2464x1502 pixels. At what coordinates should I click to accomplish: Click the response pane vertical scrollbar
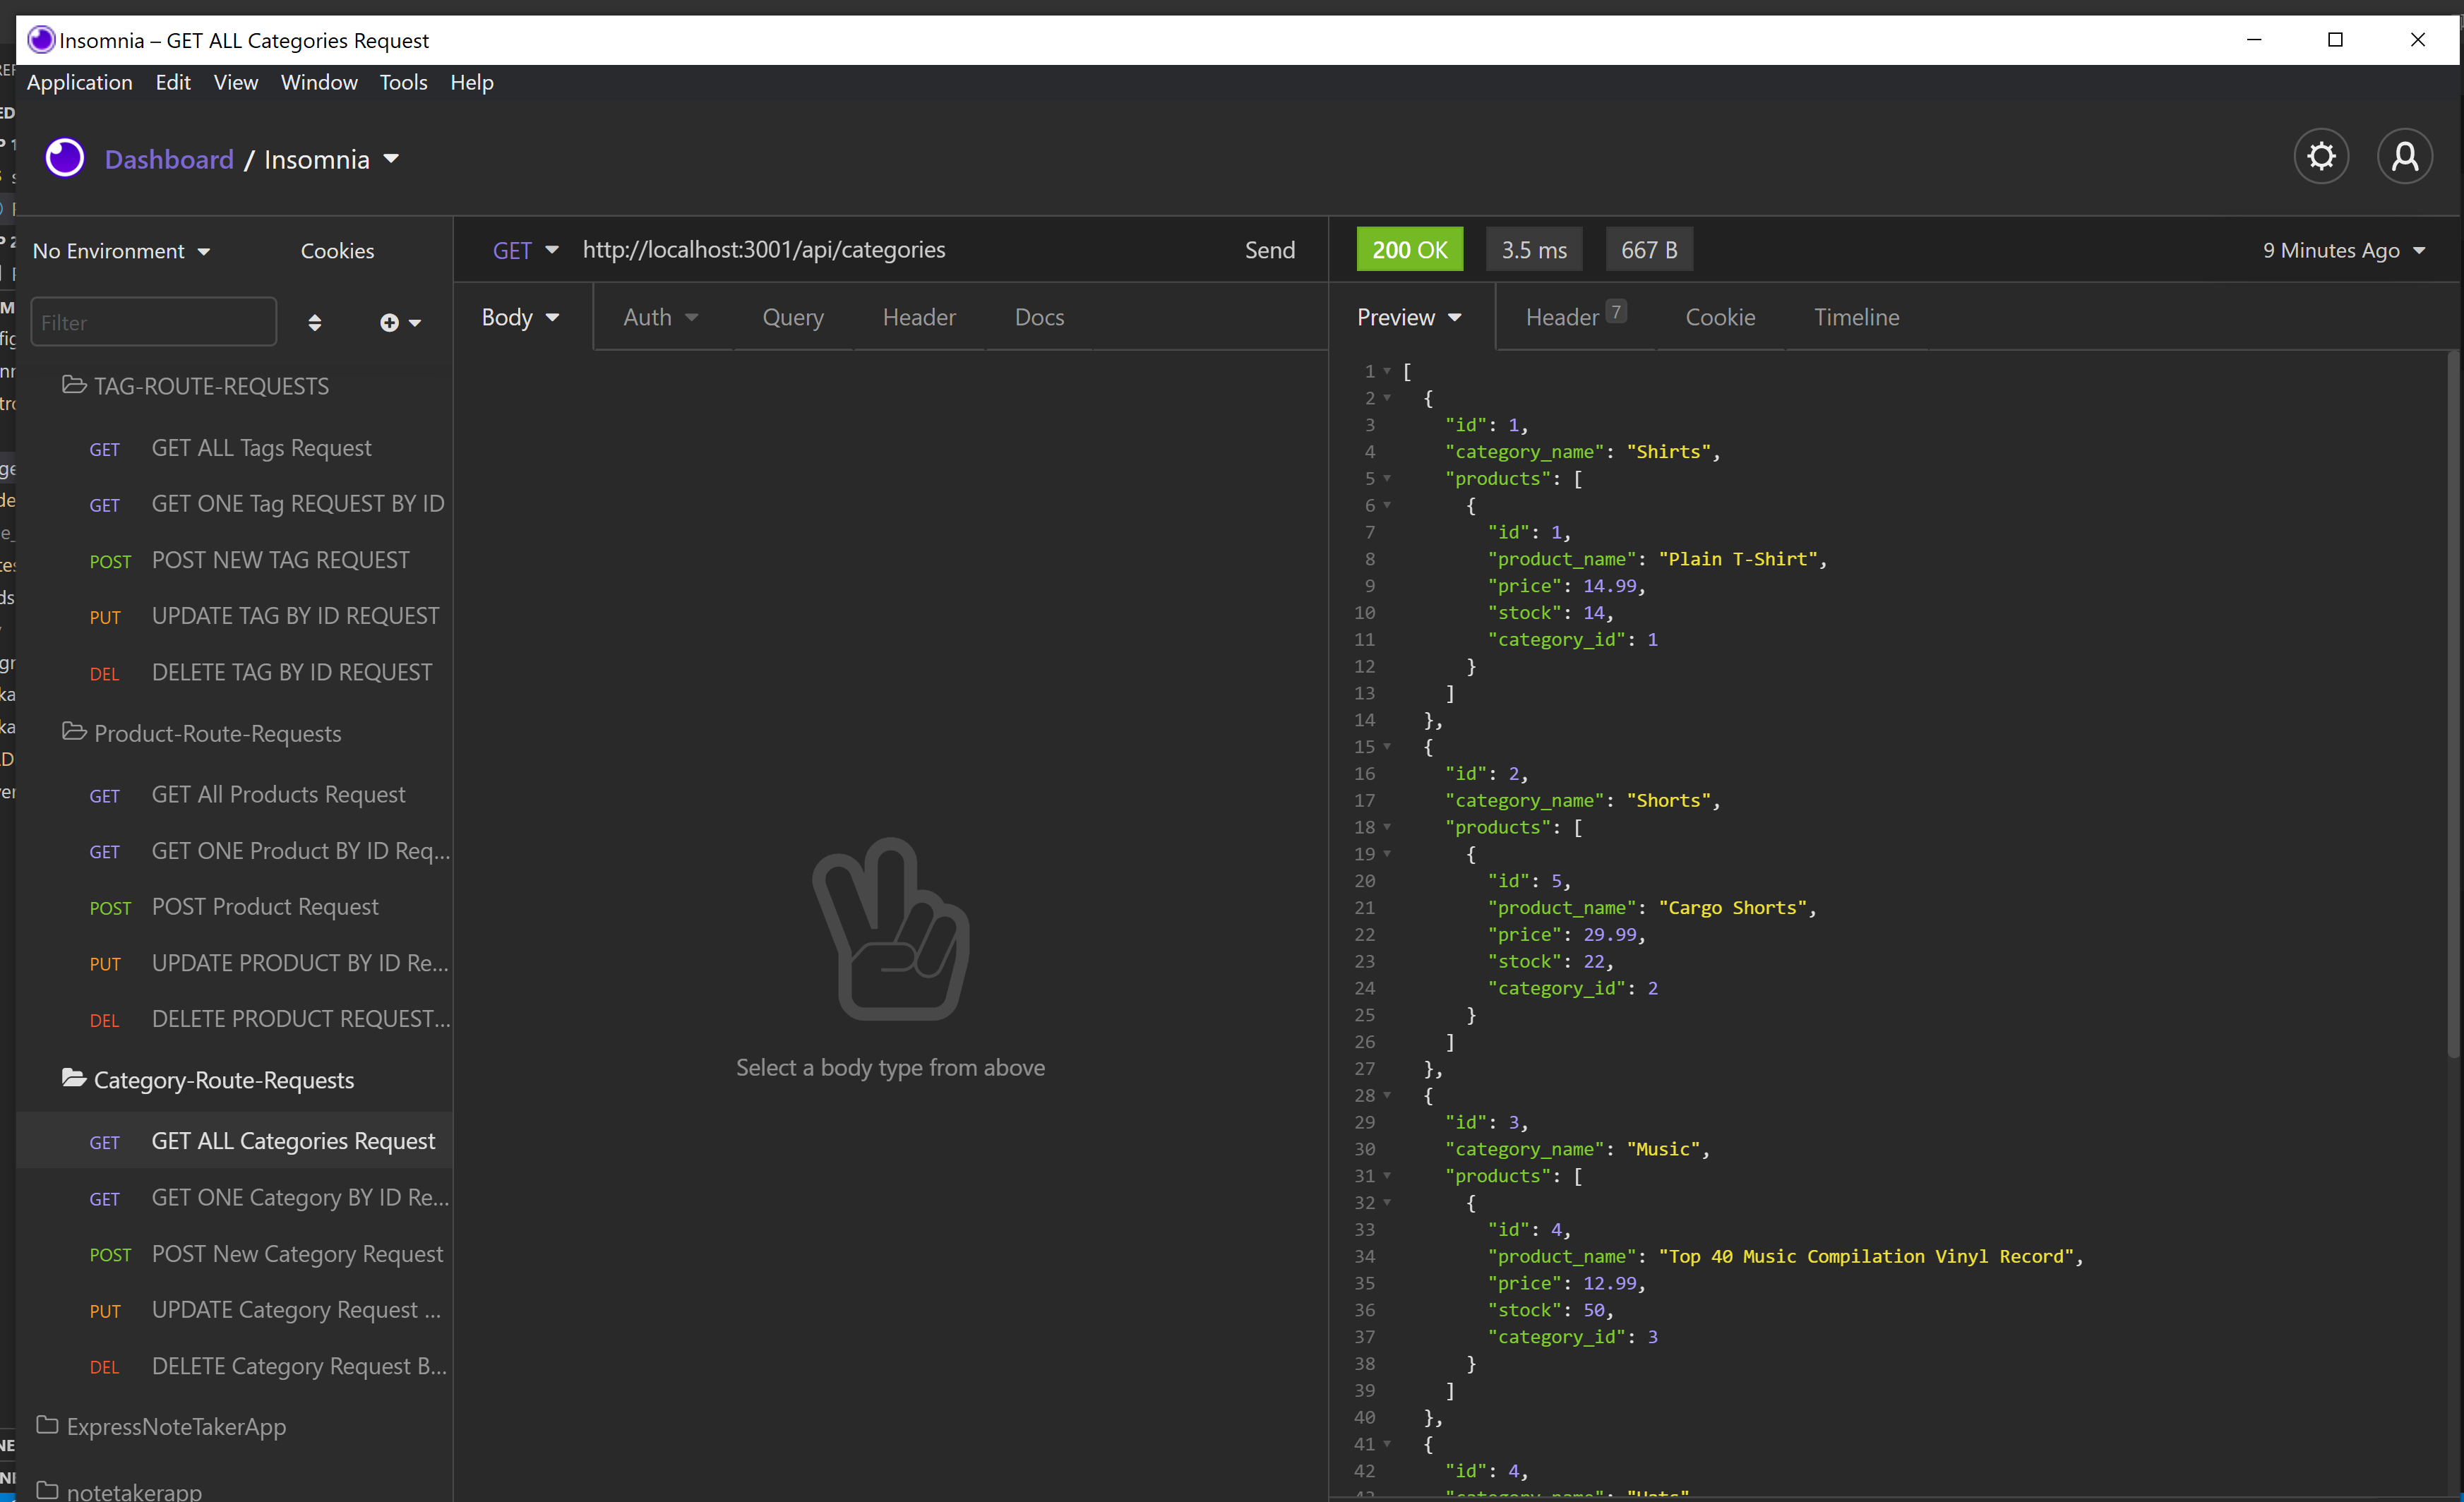pyautogui.click(x=2452, y=700)
